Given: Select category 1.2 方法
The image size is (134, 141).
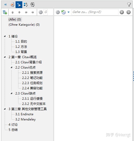Looking at the screenshot, I should pos(21,47).
